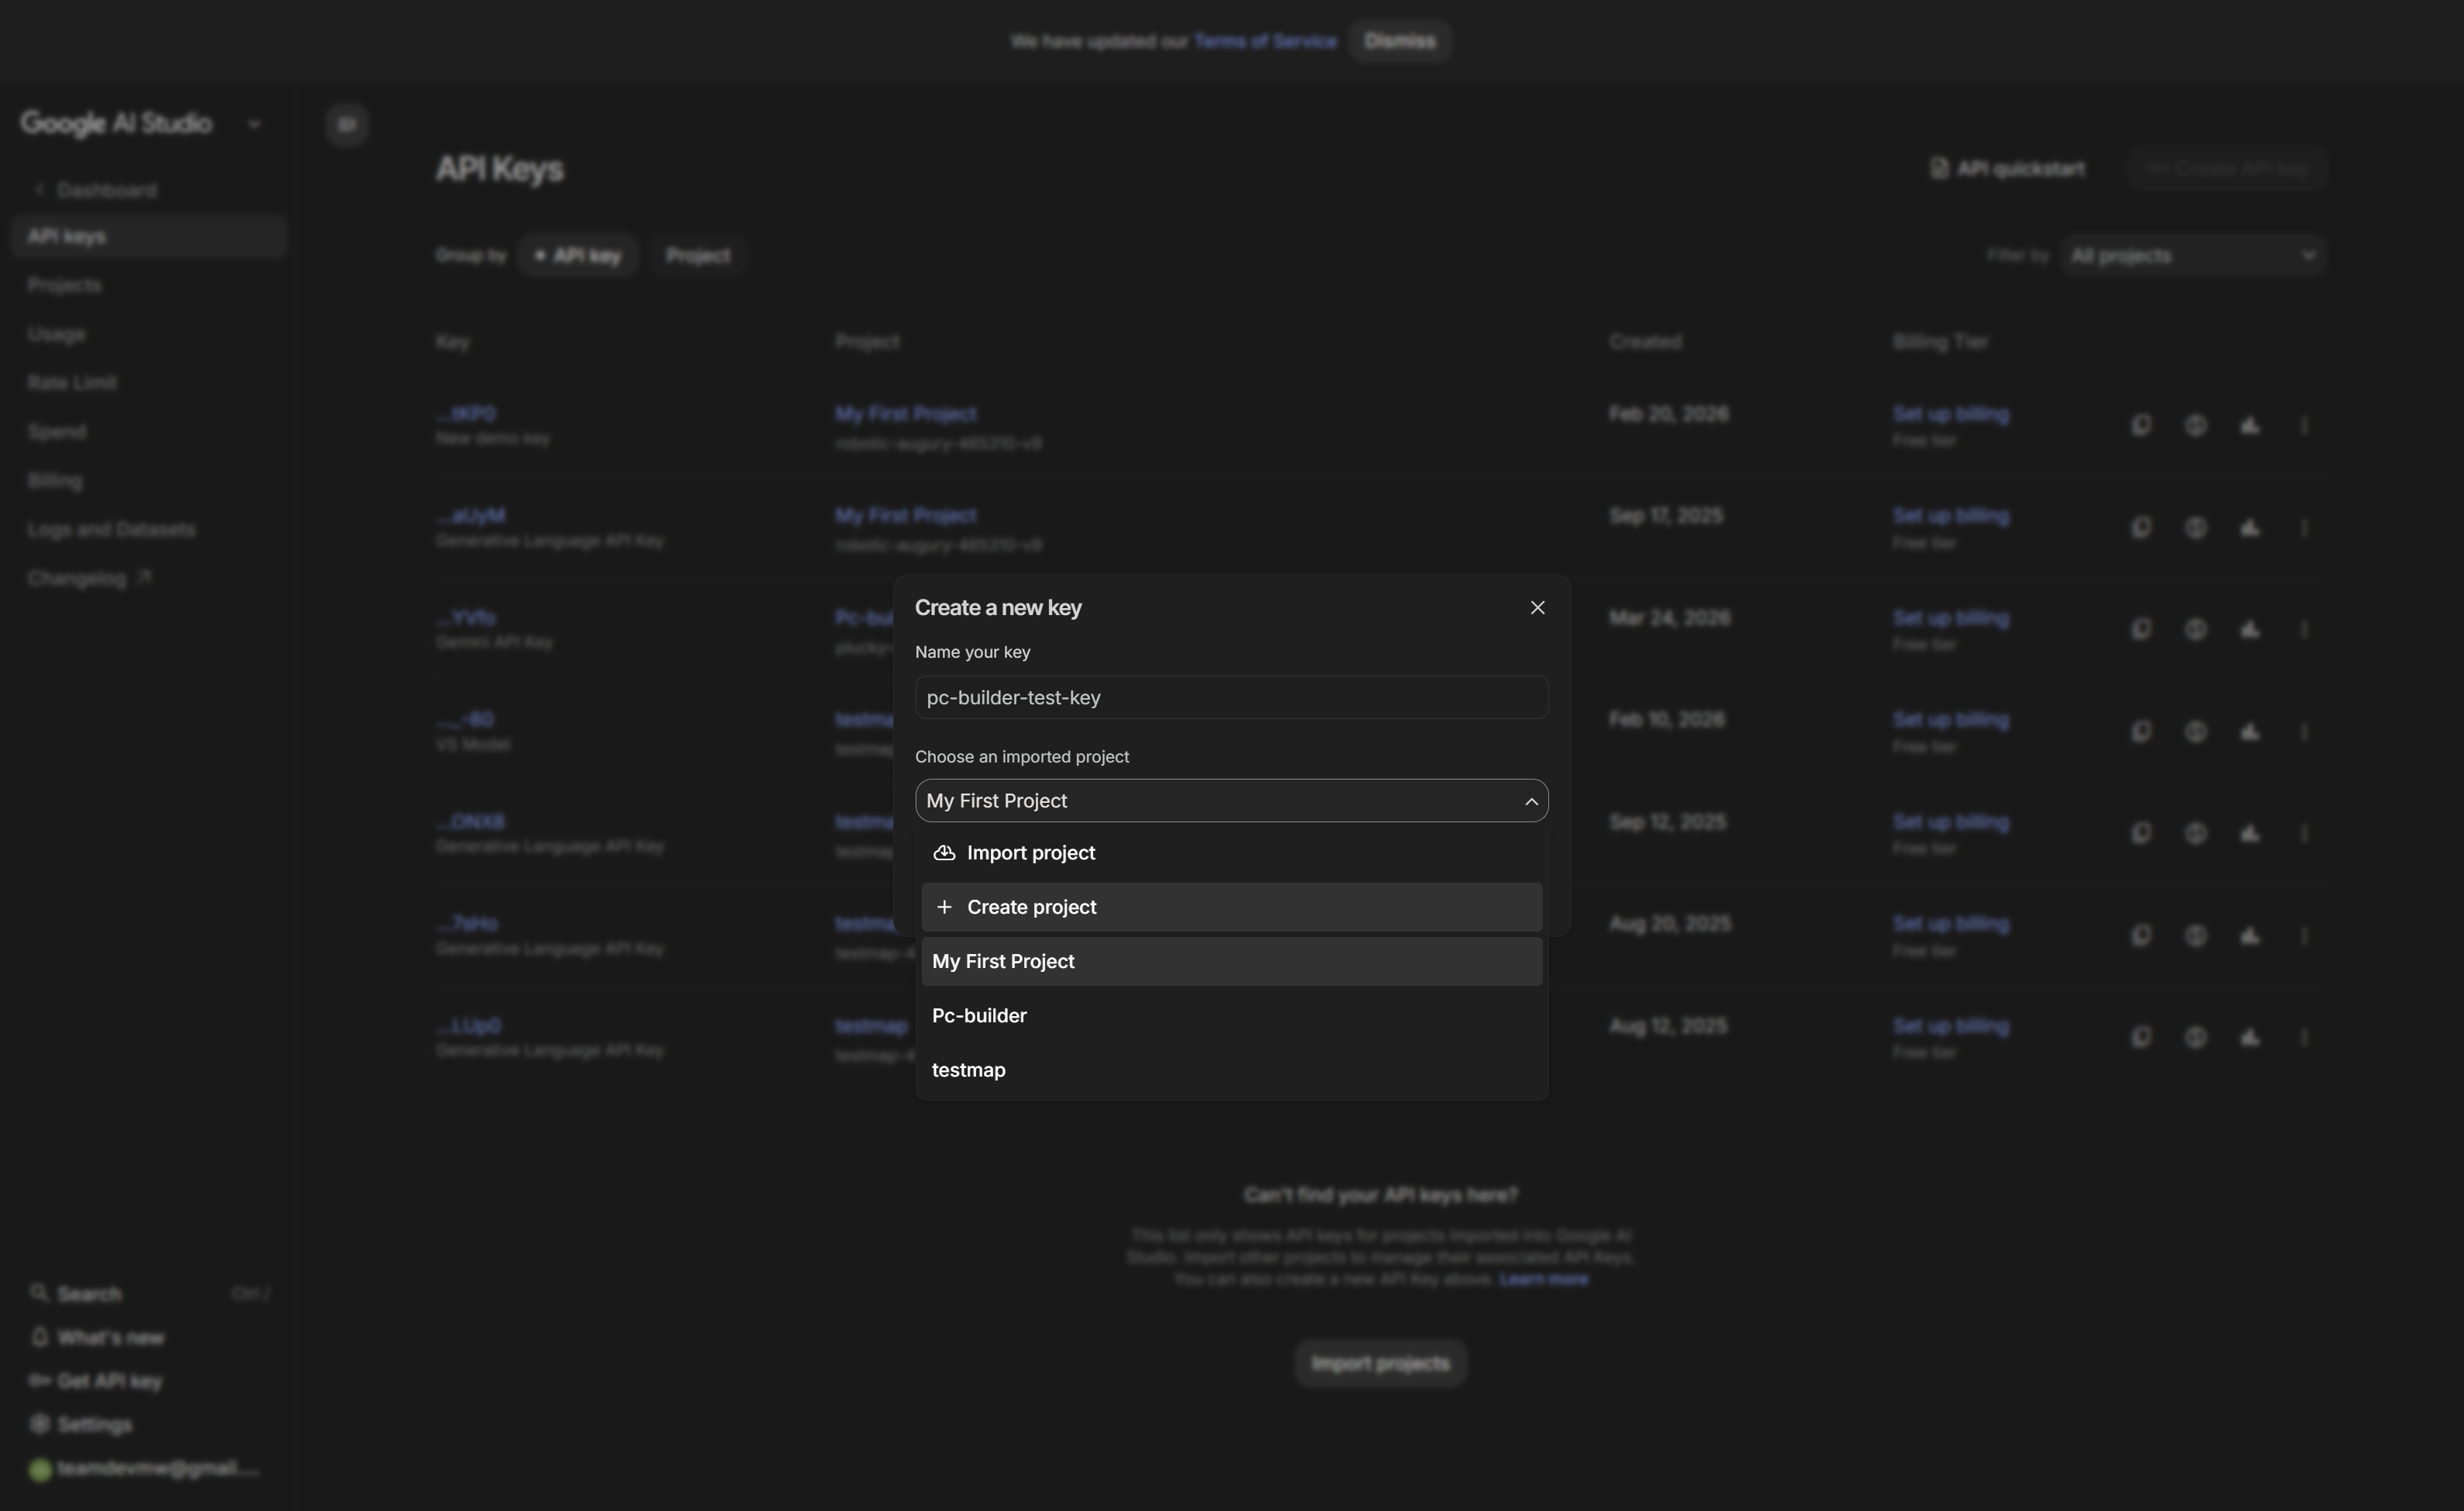This screenshot has height=1511, width=2464.
Task: Click the plus icon beside Create project
Action: (x=944, y=907)
